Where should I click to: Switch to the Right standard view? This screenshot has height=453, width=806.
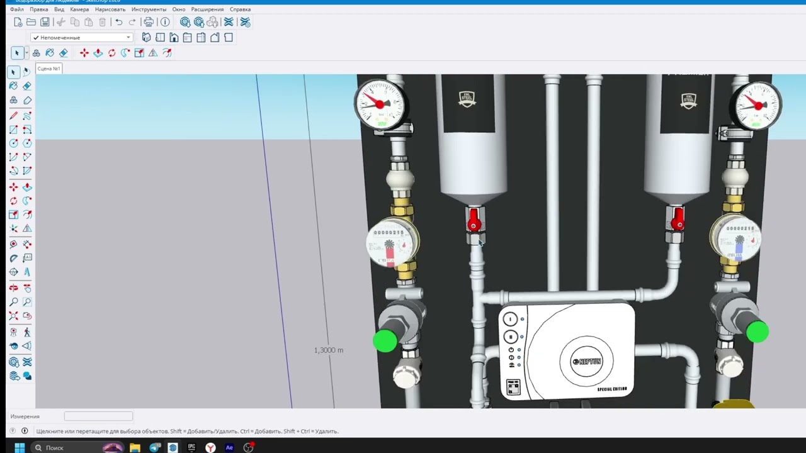click(x=187, y=38)
